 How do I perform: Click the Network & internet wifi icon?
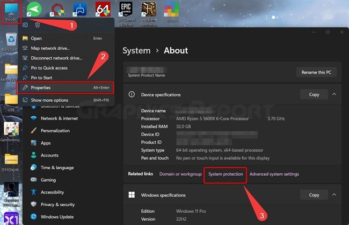point(34,118)
